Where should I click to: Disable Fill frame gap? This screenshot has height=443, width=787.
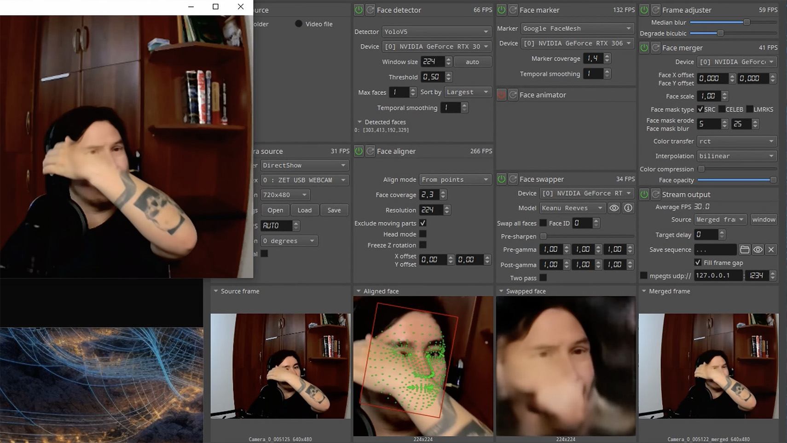coord(698,262)
